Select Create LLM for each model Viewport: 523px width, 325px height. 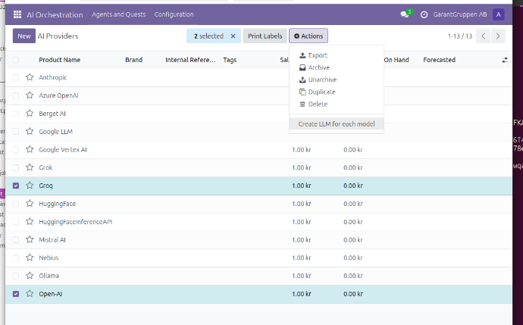(x=337, y=124)
